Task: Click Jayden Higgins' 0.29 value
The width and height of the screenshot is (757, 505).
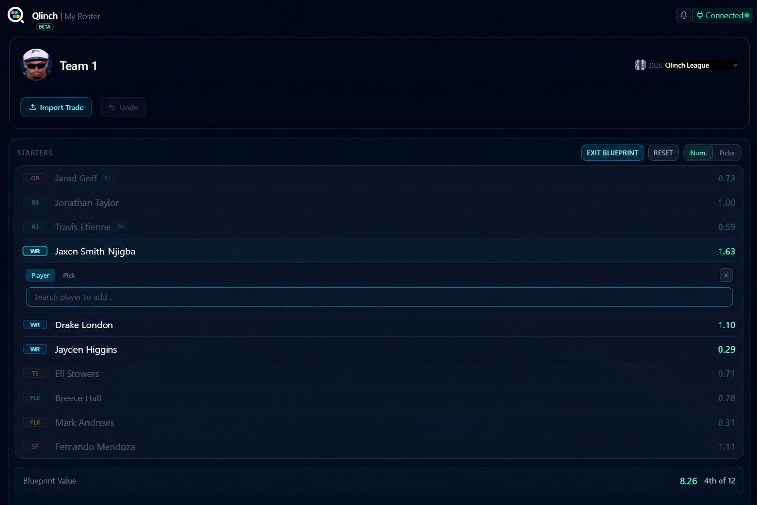Action: [726, 349]
